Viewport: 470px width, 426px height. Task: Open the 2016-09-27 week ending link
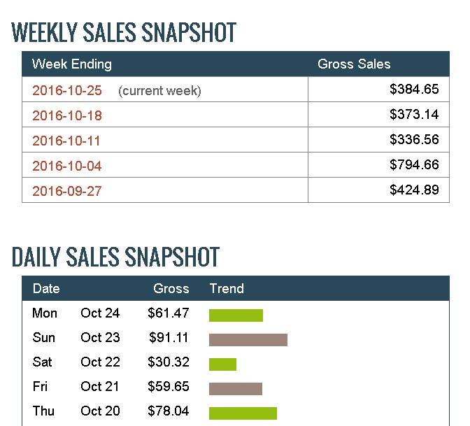(x=67, y=191)
